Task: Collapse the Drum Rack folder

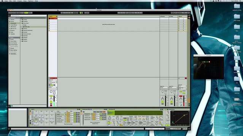Action: (21, 23)
